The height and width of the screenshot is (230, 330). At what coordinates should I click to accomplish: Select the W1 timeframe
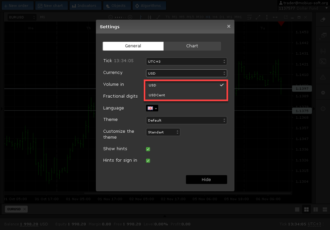pyautogui.click(x=229, y=17)
